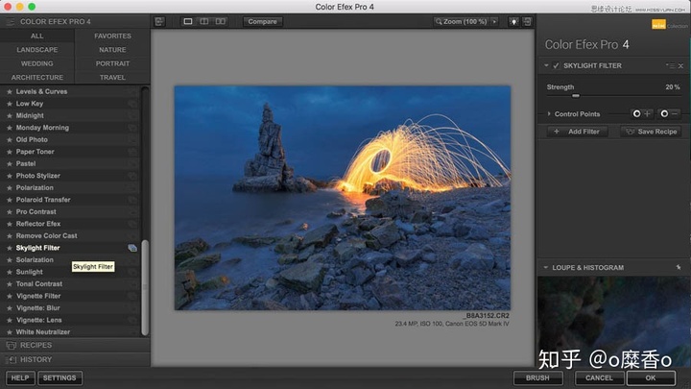The width and height of the screenshot is (691, 389).
Task: Open the zoom level dropdown arrow
Action: point(494,21)
